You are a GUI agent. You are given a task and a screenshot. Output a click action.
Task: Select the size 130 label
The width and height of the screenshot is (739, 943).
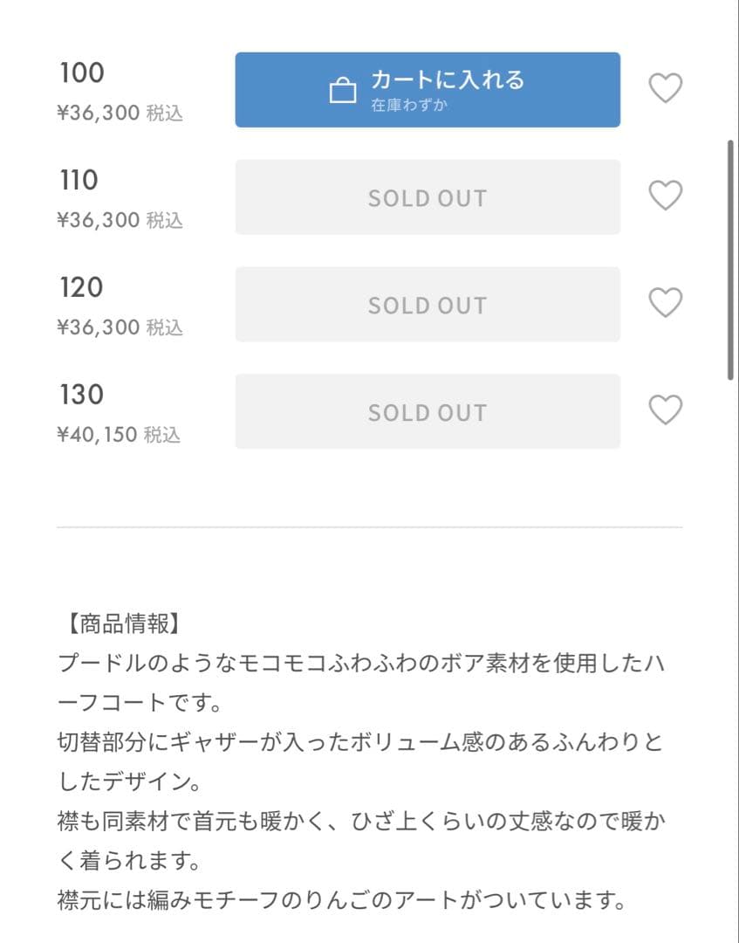(81, 396)
